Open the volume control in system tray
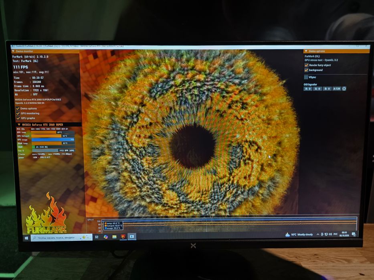Screen dimensions: 374x280 pos(330,234)
